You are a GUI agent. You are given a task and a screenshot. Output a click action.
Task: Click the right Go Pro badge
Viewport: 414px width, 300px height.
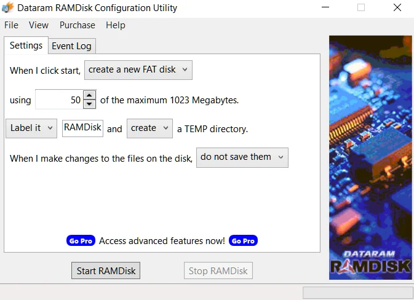[x=243, y=240]
